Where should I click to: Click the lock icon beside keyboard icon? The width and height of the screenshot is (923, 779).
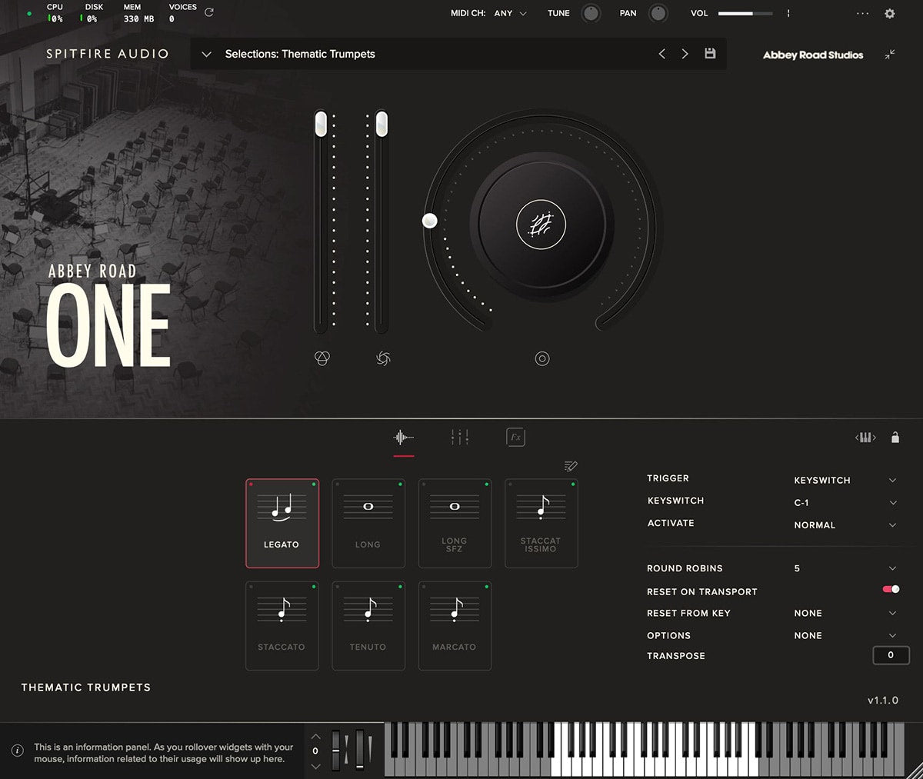coord(895,438)
